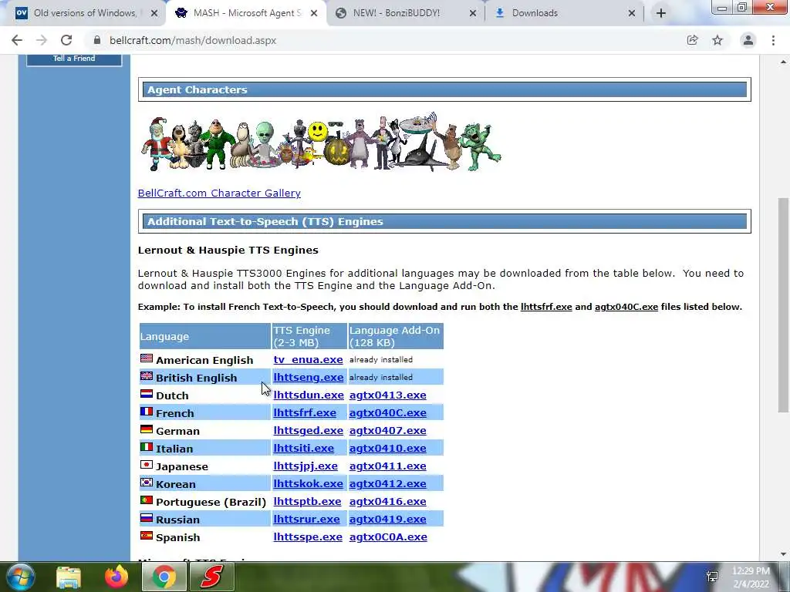This screenshot has height=592, width=790.
Task: Switch to NEW! - BonziBUDDY! tab
Action: pyautogui.click(x=406, y=13)
